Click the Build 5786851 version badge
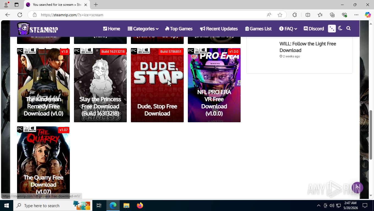This screenshot has width=374, height=211. (x=171, y=52)
